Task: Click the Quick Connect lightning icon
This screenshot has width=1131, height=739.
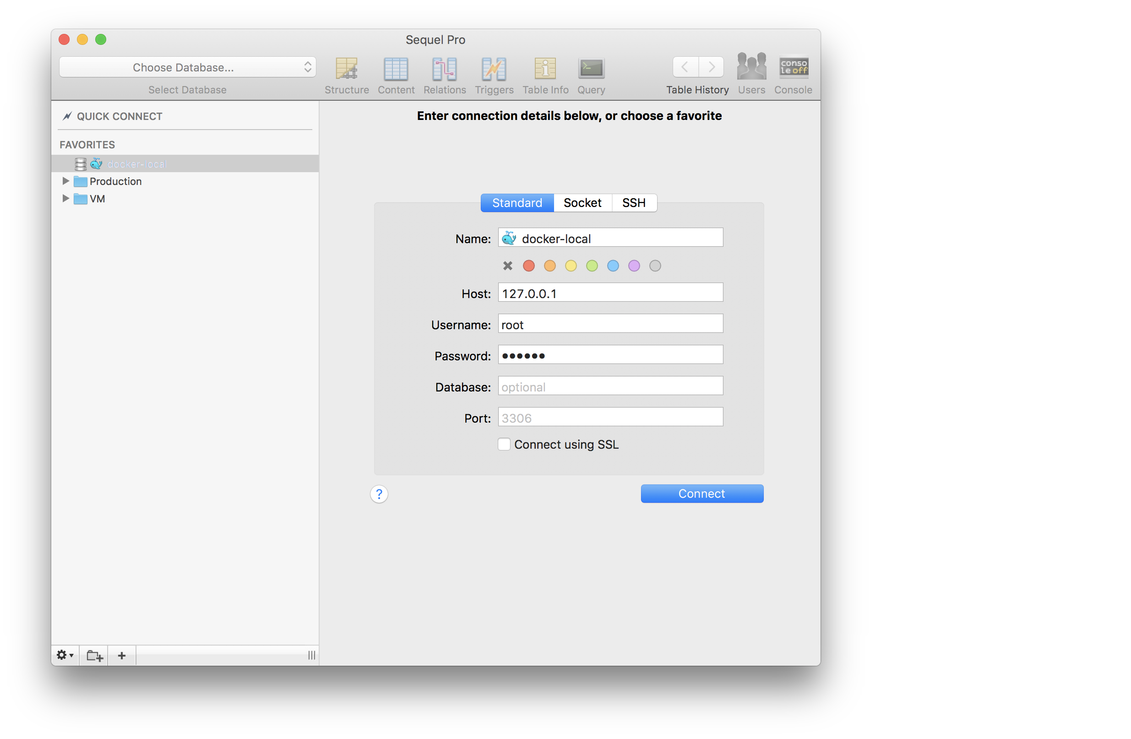Action: [x=67, y=116]
